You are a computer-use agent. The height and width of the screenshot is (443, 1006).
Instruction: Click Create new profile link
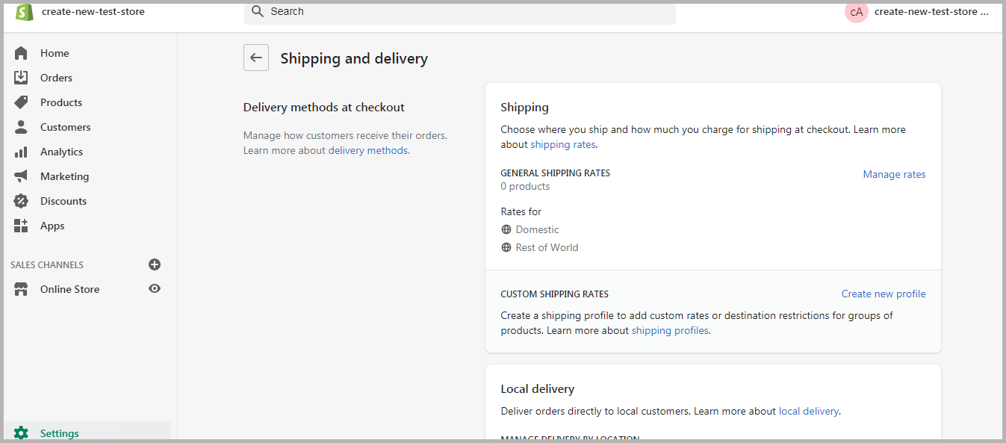884,294
